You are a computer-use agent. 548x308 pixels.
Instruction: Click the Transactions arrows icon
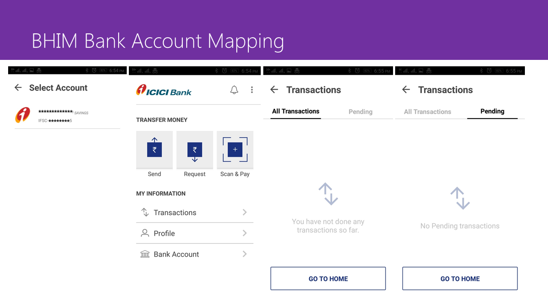(x=145, y=212)
